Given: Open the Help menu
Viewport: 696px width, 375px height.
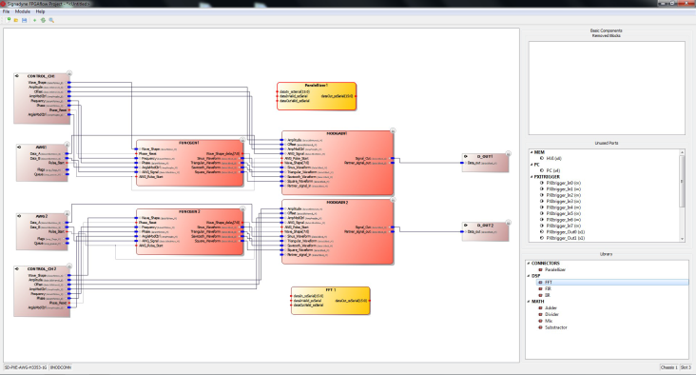Looking at the screenshot, I should 40,11.
